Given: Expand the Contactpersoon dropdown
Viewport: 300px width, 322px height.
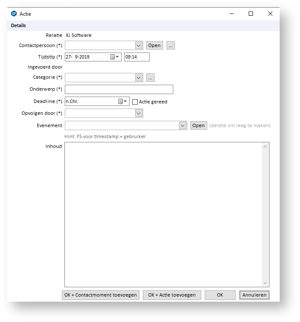Looking at the screenshot, I should click(x=139, y=45).
